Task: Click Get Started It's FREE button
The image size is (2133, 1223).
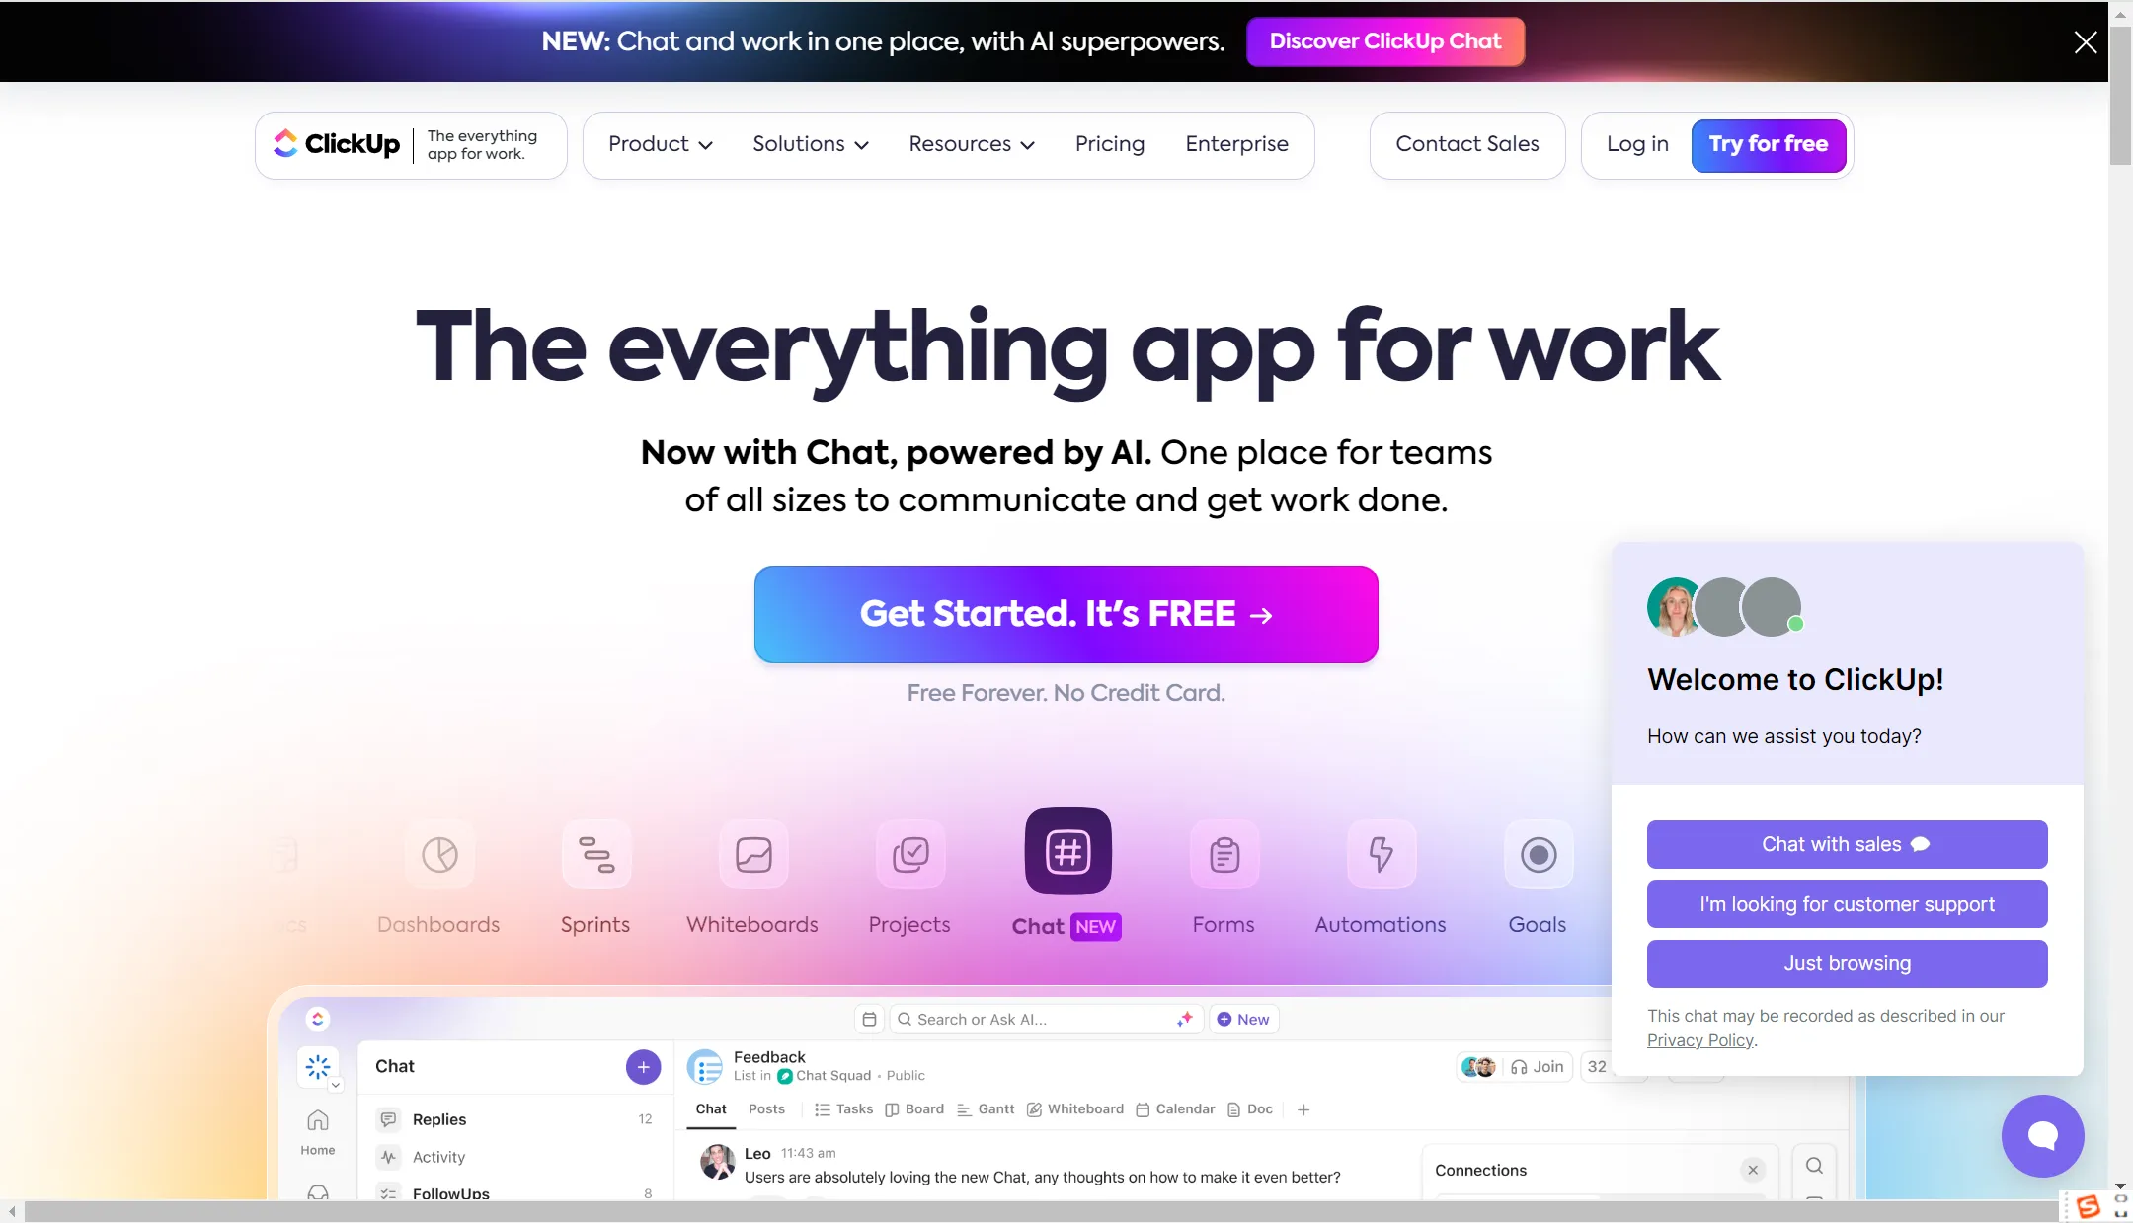Action: tap(1066, 614)
